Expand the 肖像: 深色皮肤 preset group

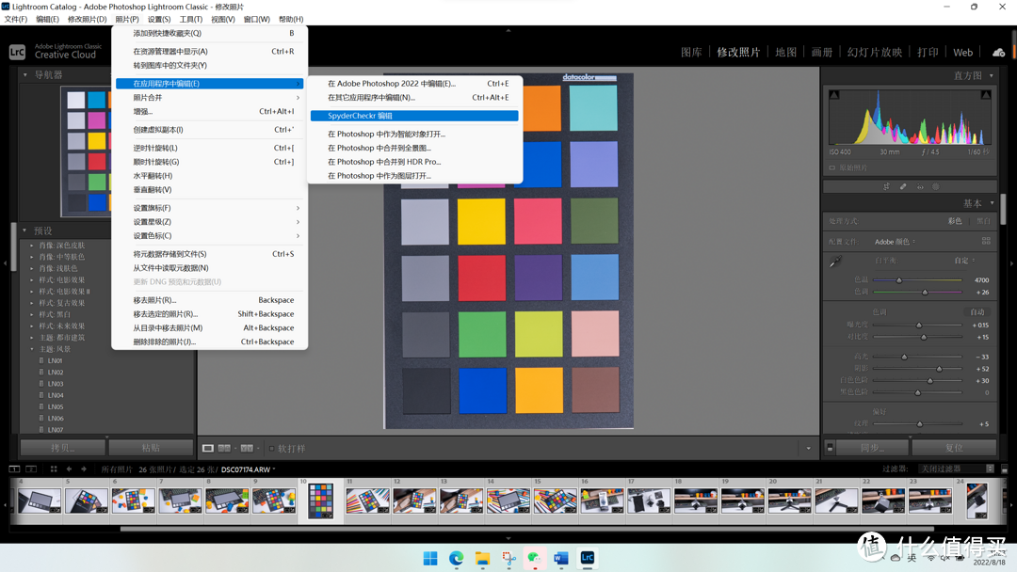32,246
